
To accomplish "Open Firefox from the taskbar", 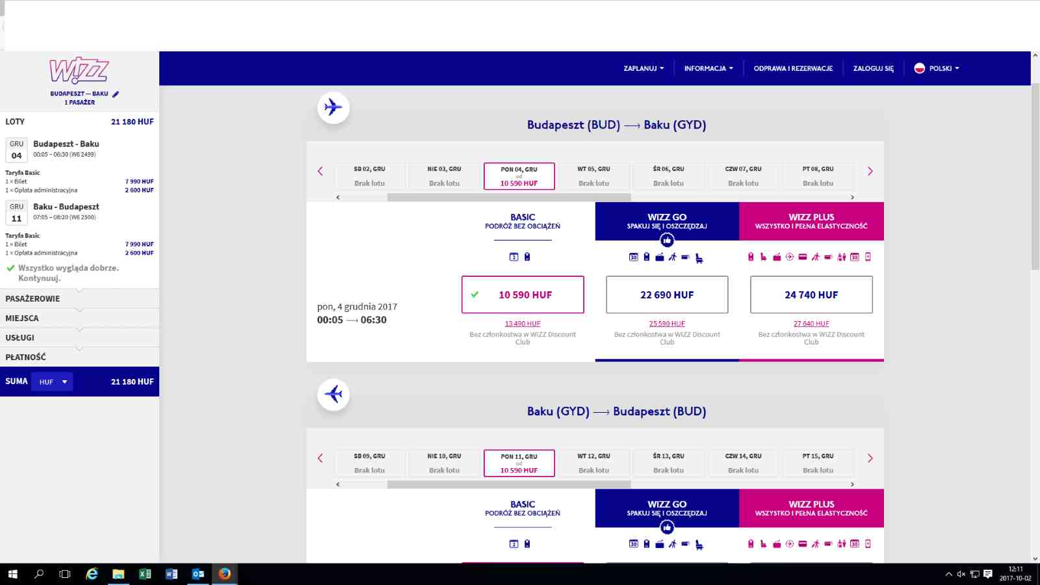I will pos(224,574).
